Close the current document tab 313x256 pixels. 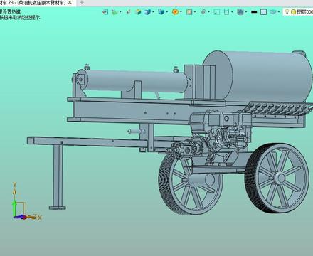pos(70,3)
